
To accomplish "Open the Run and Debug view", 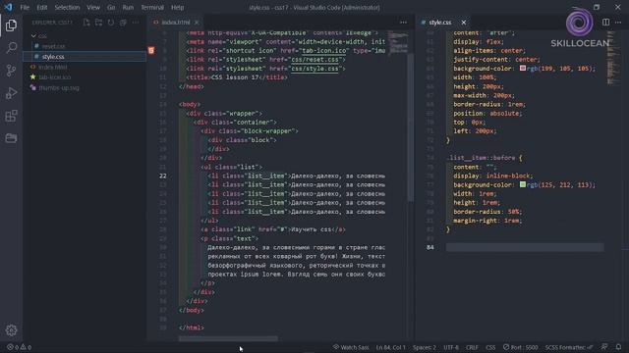I will point(11,93).
